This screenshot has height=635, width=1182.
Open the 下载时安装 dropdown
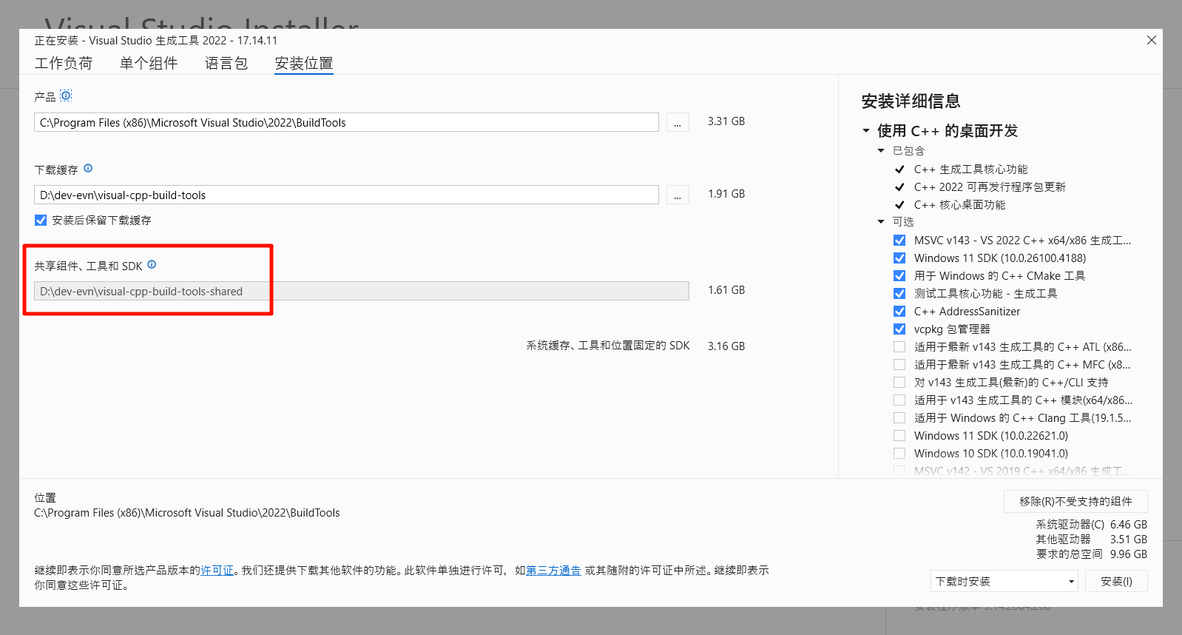[1004, 581]
